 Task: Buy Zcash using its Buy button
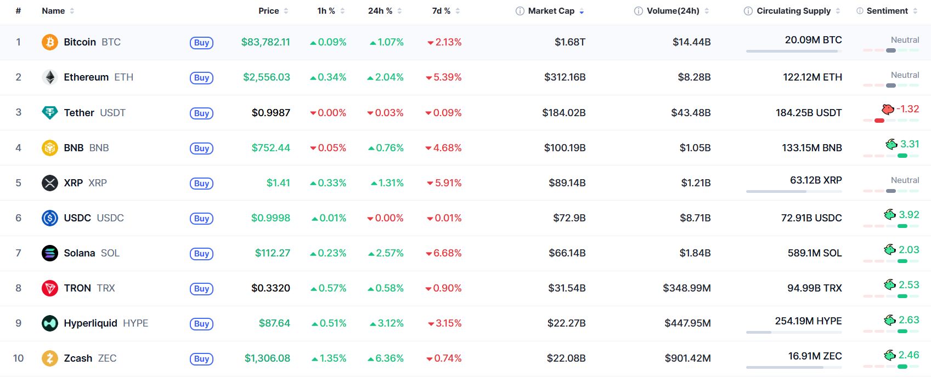tap(201, 359)
